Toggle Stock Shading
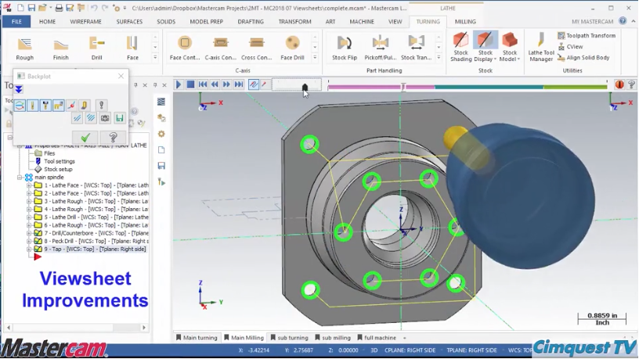This screenshot has width=639, height=359. point(461,47)
